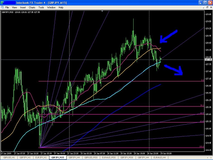Image resolution: width=213 pixels, height=160 pixels.
Task: Click the 125.05 price scale label
Action: (x=208, y=129)
